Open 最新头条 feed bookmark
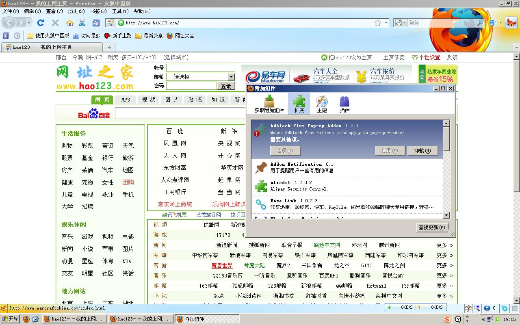 [x=149, y=35]
